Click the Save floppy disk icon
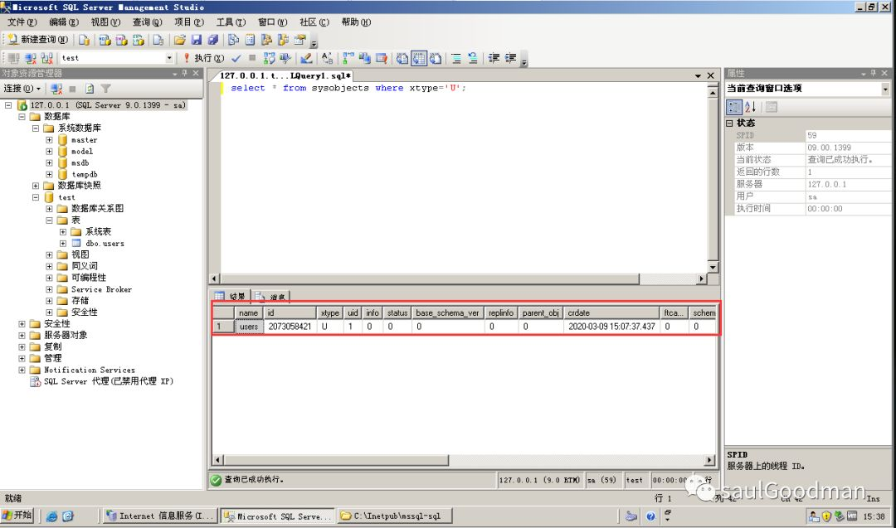Viewport: 896px width, 528px height. [196, 40]
